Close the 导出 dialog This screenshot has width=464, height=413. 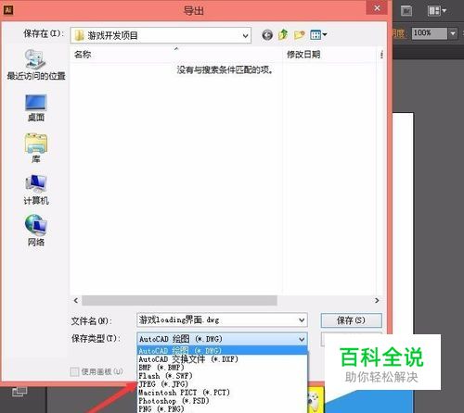click(377, 8)
